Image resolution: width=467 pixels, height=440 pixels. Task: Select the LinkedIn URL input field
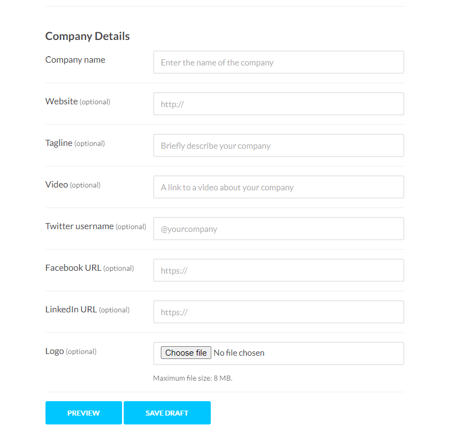(278, 312)
